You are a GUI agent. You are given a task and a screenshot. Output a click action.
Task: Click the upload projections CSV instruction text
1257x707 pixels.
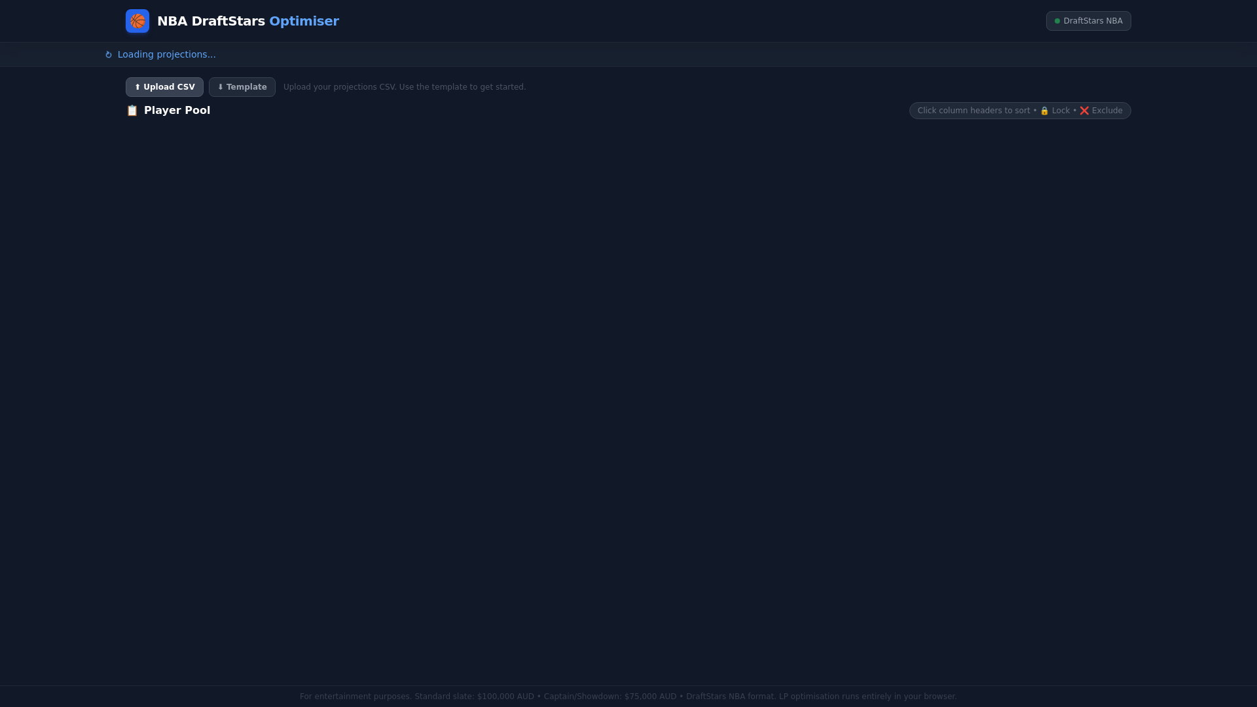pyautogui.click(x=405, y=87)
